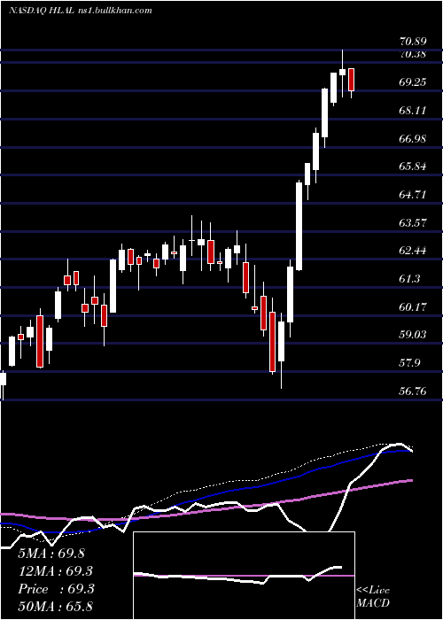The width and height of the screenshot is (443, 620).
Task: Click the 57.9 price level label
Action: point(409,363)
